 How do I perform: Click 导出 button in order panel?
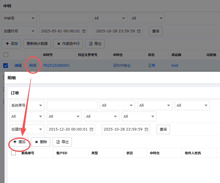tap(62, 142)
